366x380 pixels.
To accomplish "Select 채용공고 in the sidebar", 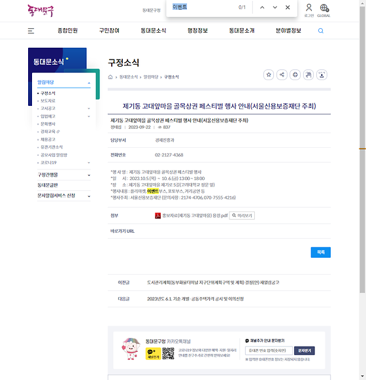I will (x=48, y=139).
